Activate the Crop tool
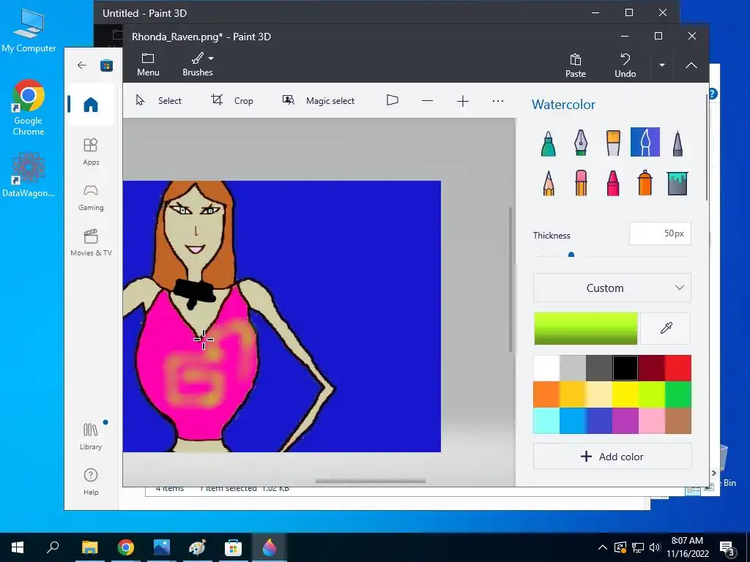Screen dimensions: 750x562 pos(232,101)
